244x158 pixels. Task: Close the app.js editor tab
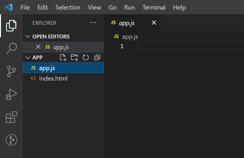tap(154, 23)
